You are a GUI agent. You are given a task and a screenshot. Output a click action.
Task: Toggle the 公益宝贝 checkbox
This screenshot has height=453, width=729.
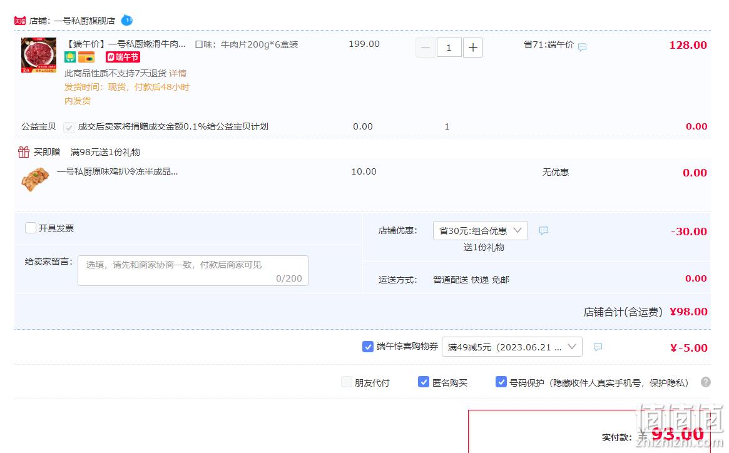coord(69,127)
